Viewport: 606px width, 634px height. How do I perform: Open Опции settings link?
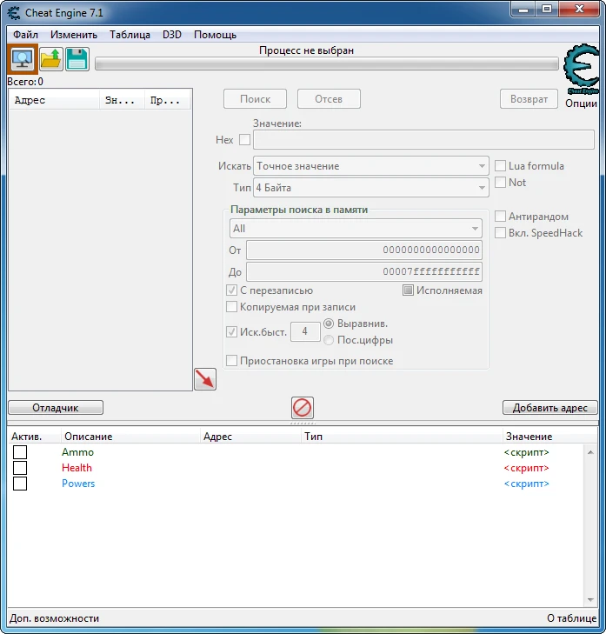[x=581, y=103]
